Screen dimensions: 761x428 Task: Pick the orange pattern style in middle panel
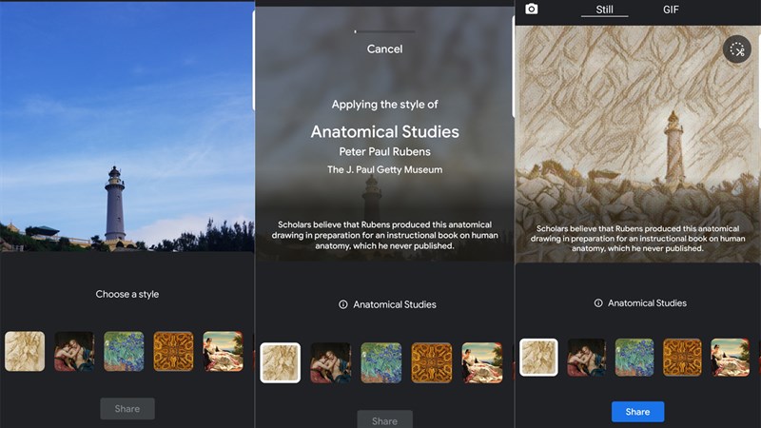click(432, 363)
